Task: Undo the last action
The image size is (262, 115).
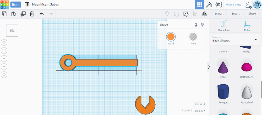Action: tap(42, 14)
